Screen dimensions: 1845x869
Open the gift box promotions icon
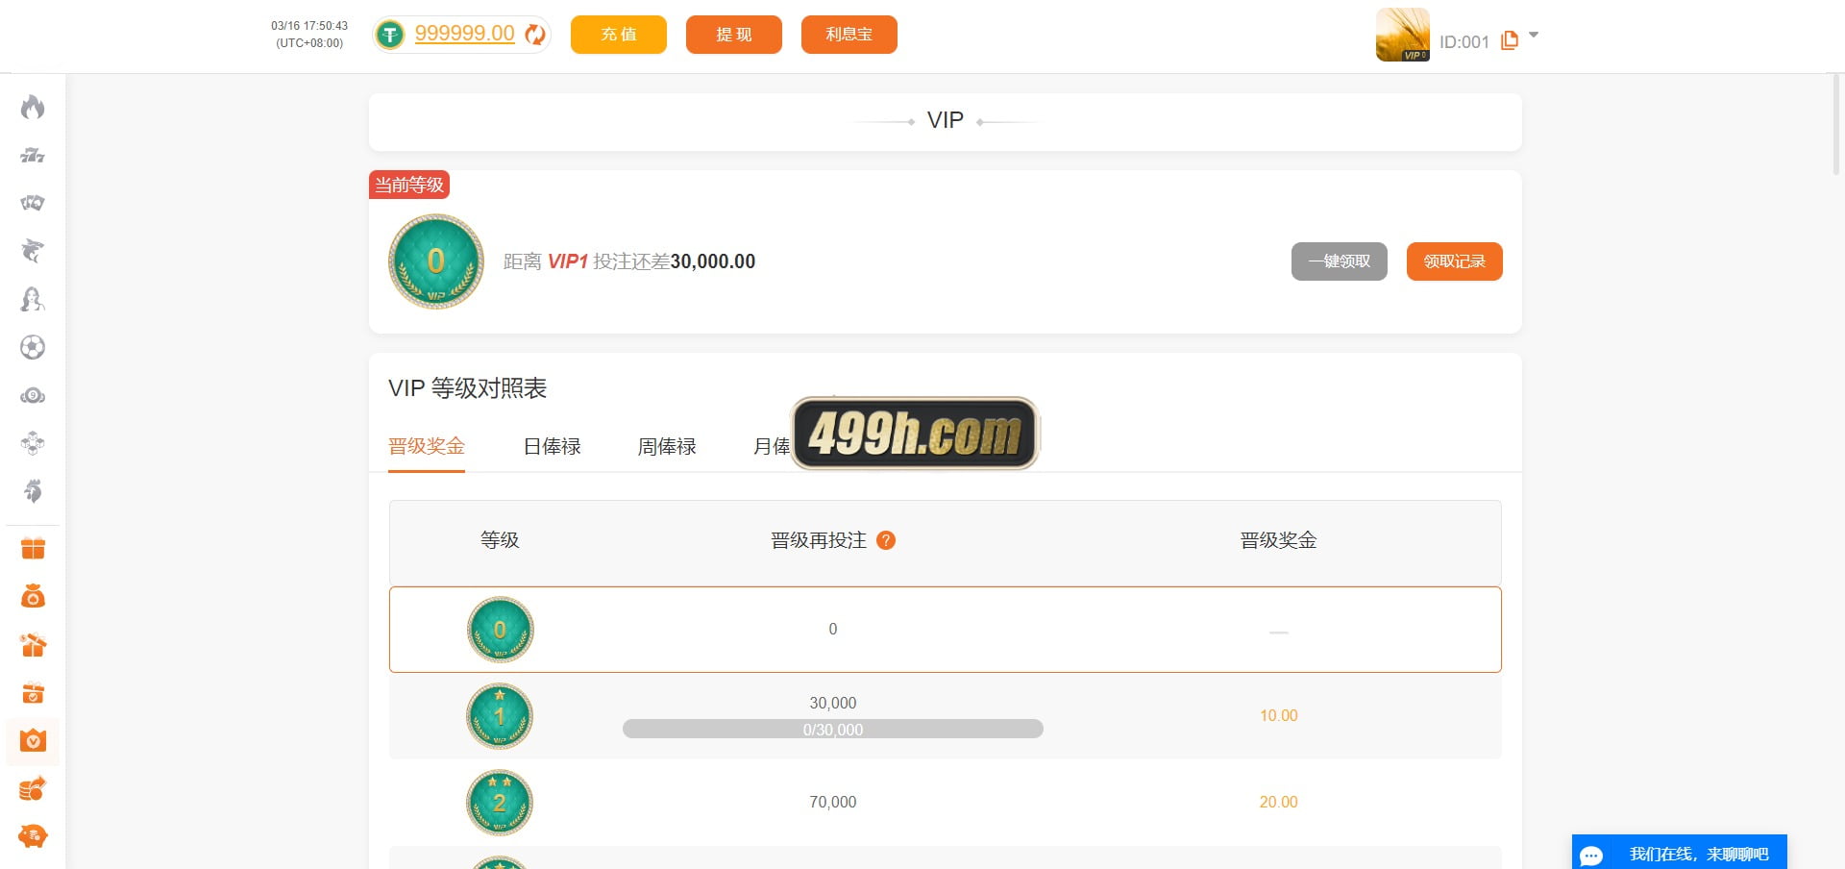pyautogui.click(x=33, y=549)
